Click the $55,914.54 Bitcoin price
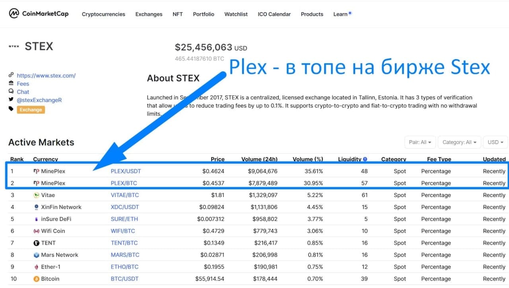The height and width of the screenshot is (288, 509). (x=210, y=279)
